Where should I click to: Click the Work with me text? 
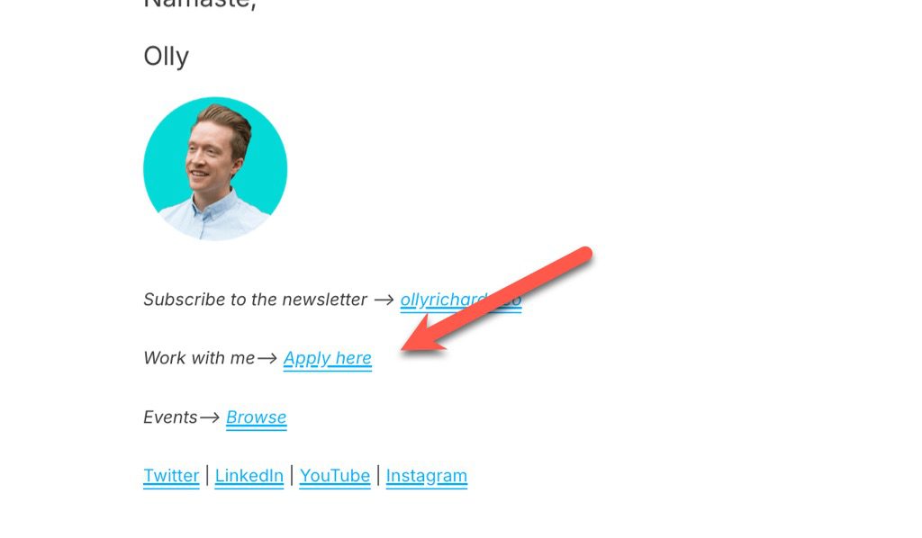(x=199, y=358)
